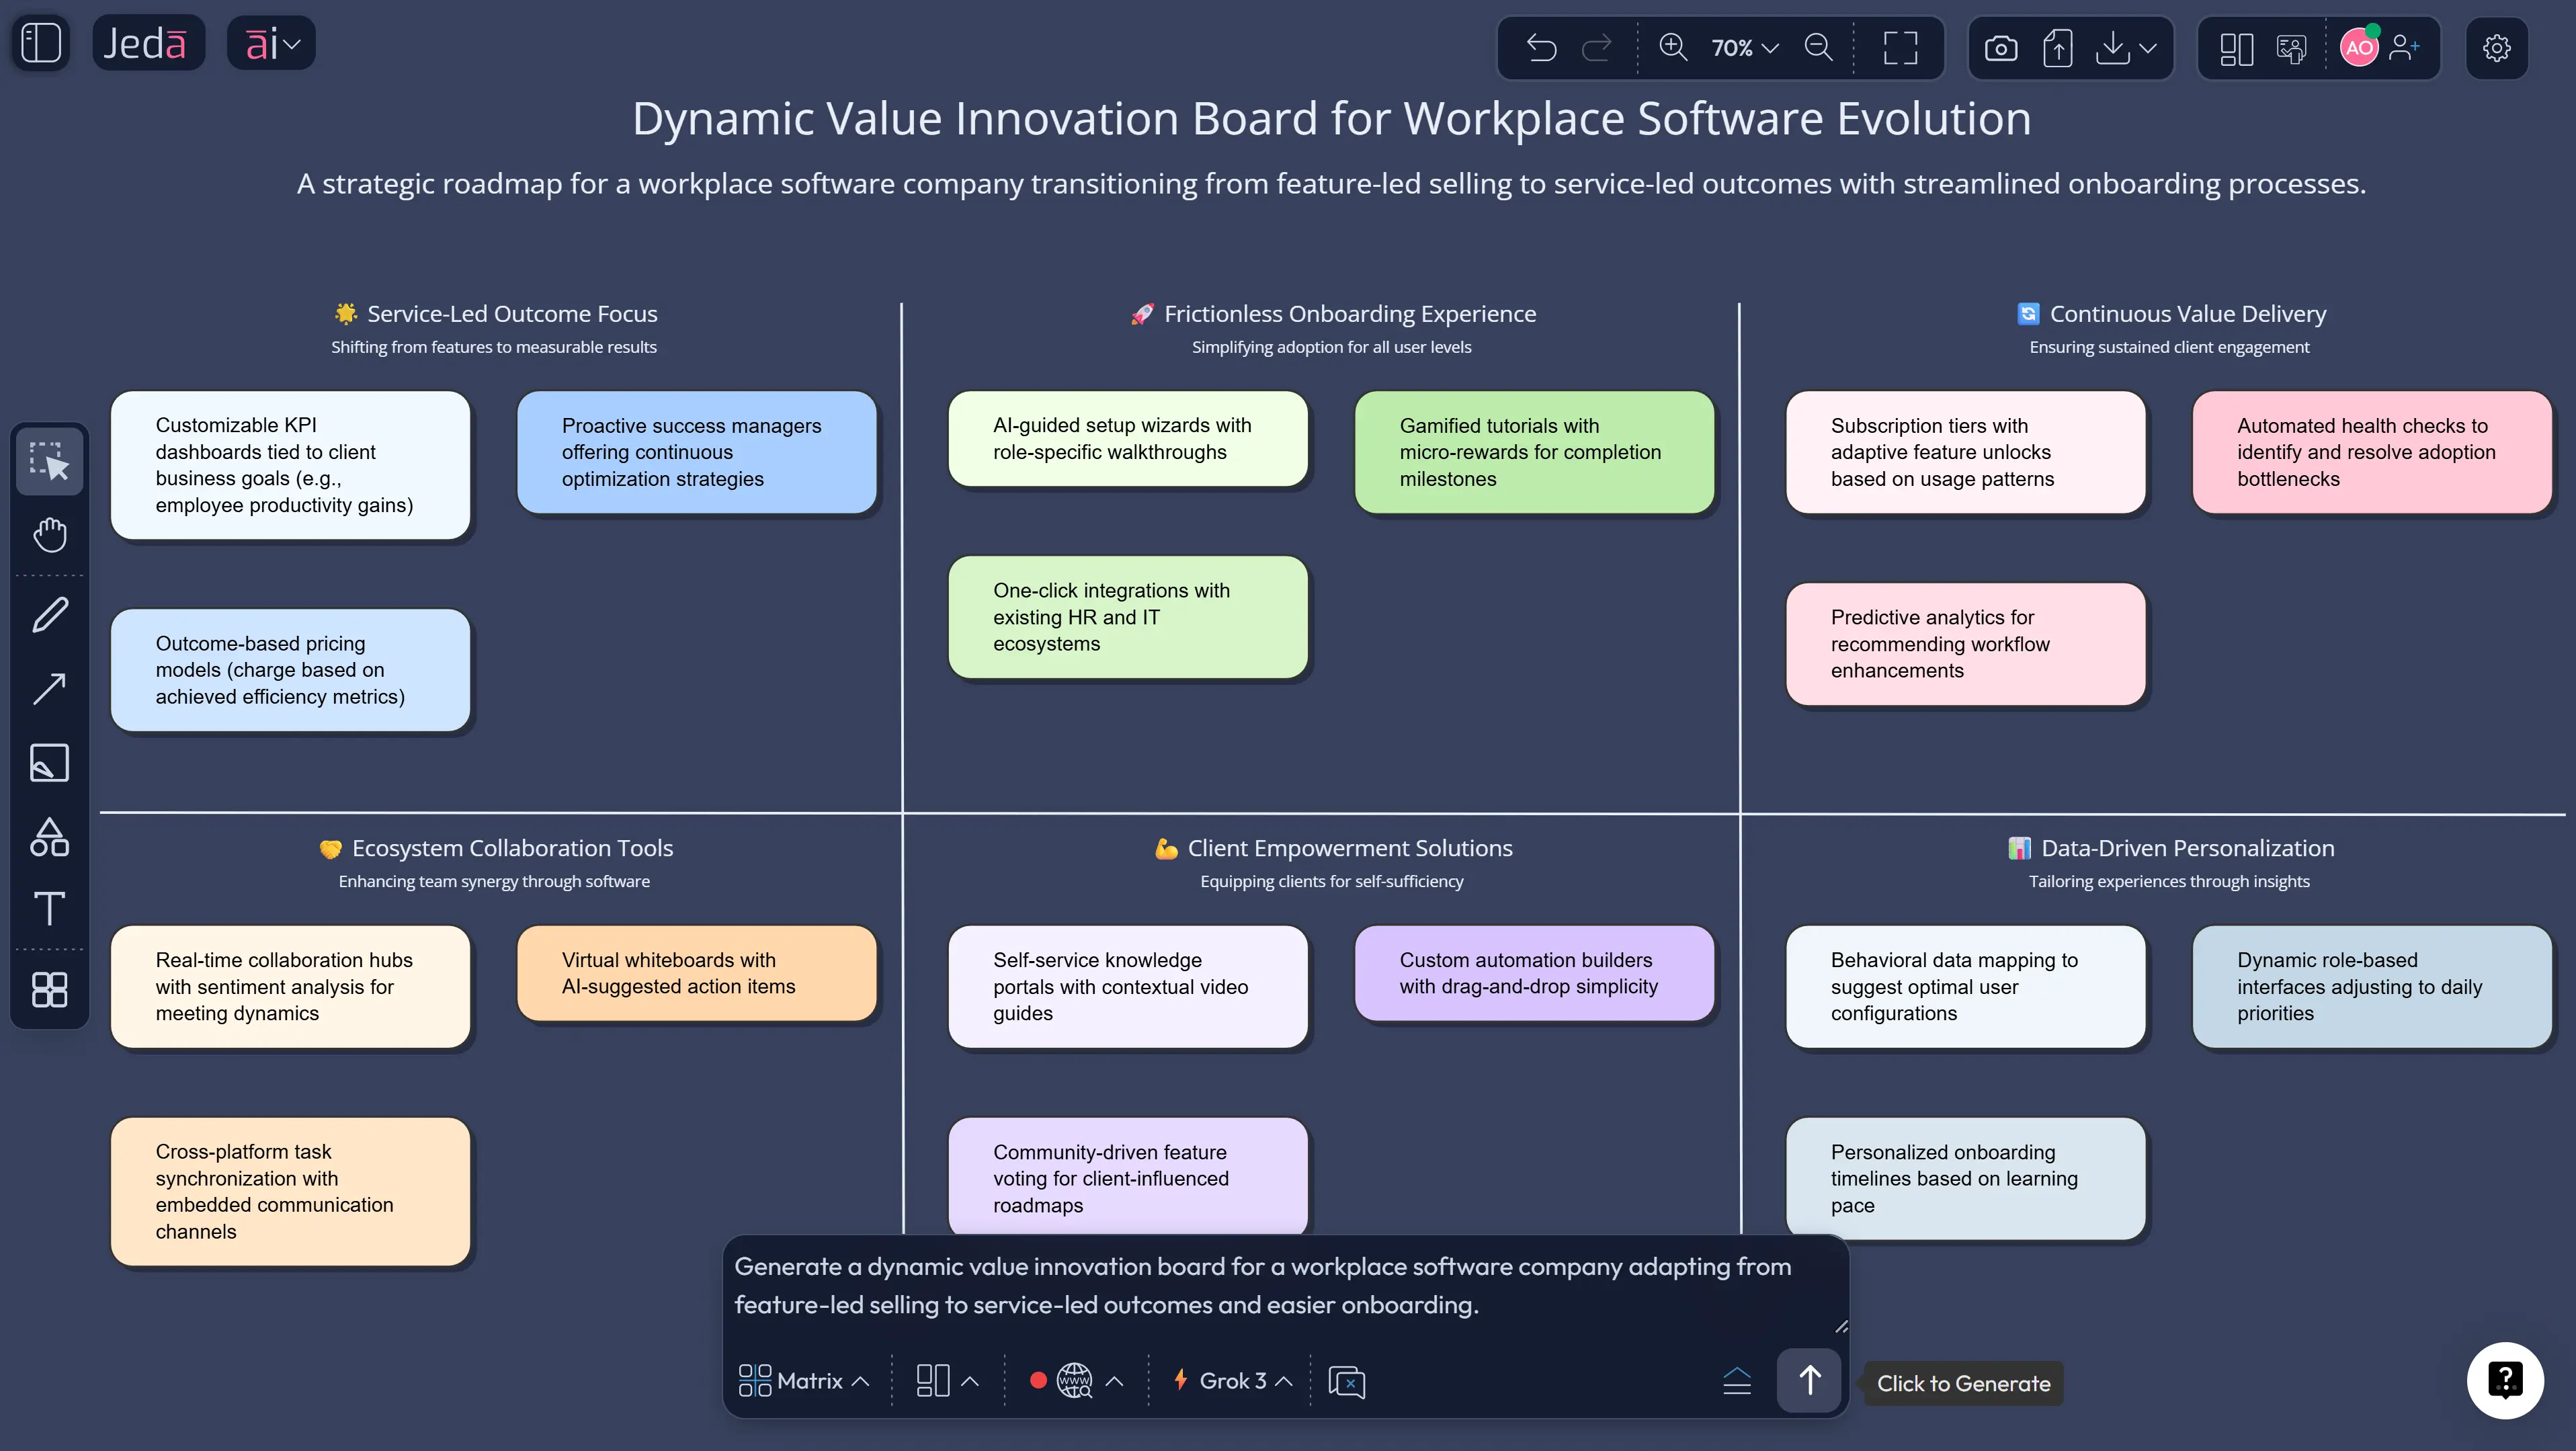Clear the chat with the dismiss icon
The image size is (2576, 1451).
tap(1346, 1381)
